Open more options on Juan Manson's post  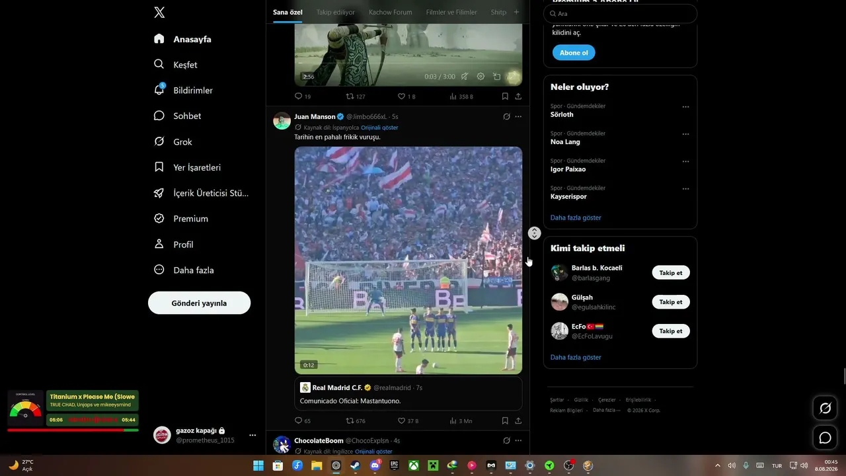518,116
